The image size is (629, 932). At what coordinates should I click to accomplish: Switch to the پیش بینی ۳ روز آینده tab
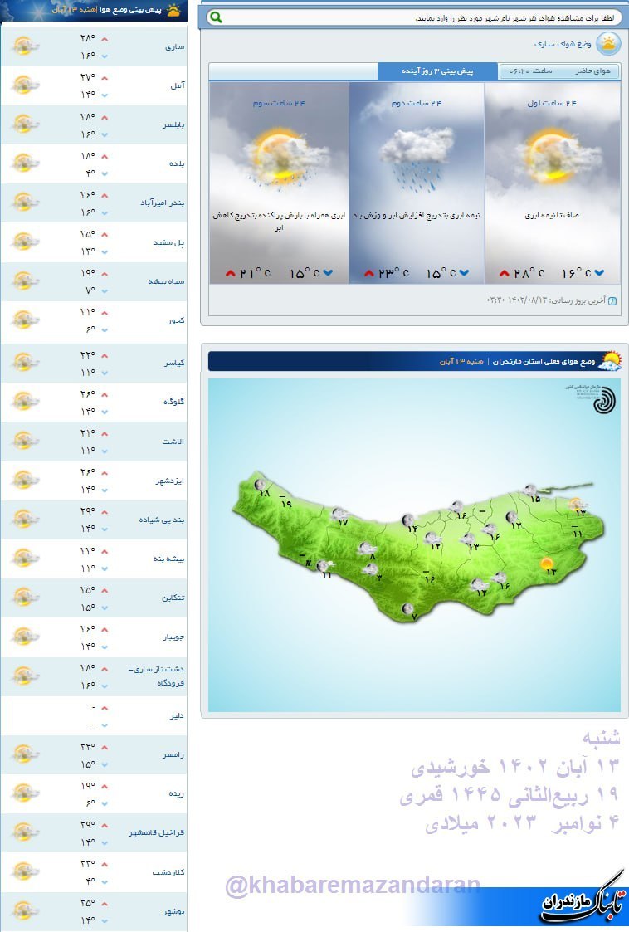click(437, 71)
